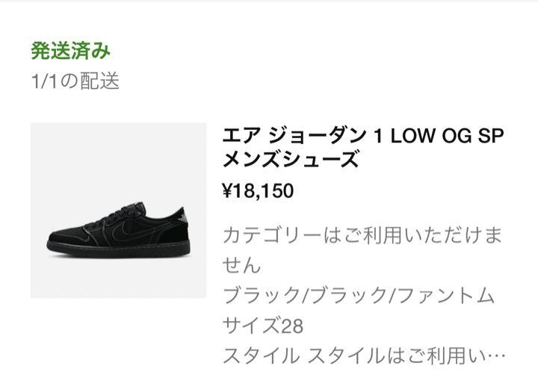The height and width of the screenshot is (380, 538).
Task: Click the ジョーダン word in product name
Action: pyautogui.click(x=318, y=135)
